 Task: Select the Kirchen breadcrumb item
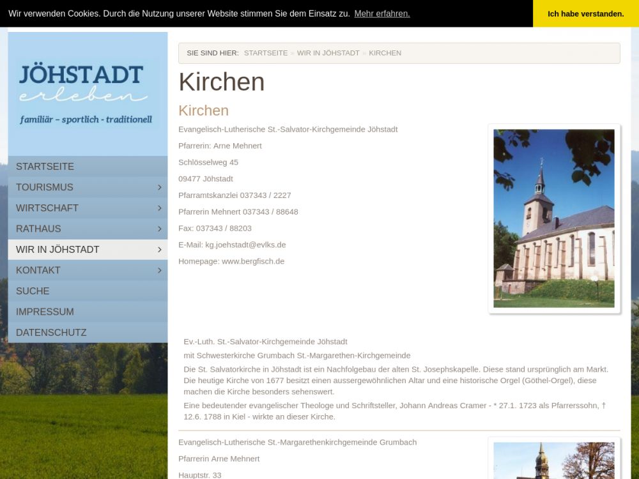[x=385, y=53]
